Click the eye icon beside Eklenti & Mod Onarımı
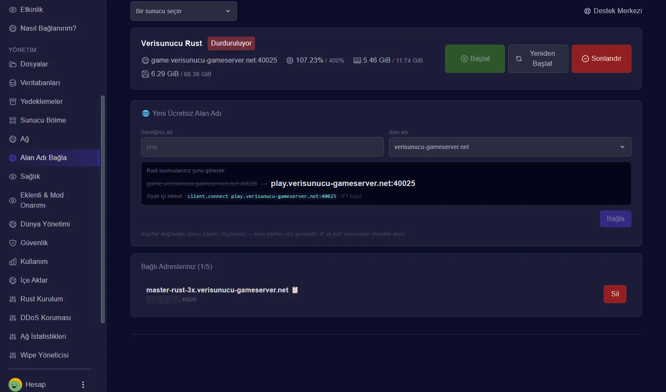The image size is (666, 392). point(13,200)
